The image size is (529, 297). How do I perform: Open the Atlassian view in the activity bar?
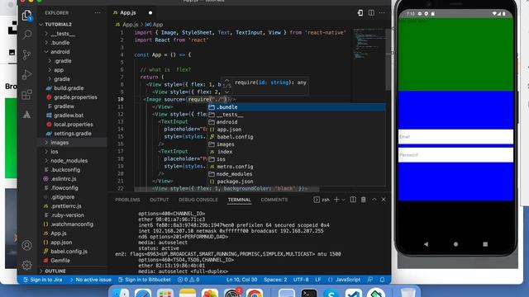(27, 115)
